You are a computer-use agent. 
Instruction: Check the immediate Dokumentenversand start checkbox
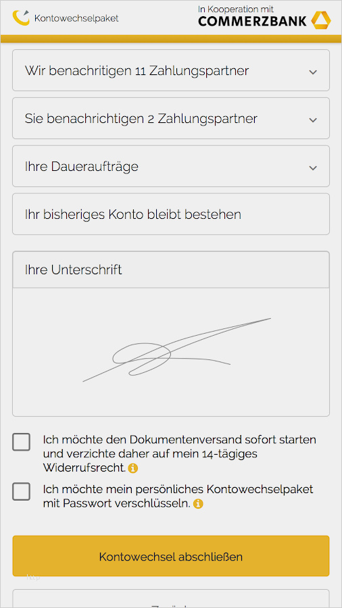22,442
